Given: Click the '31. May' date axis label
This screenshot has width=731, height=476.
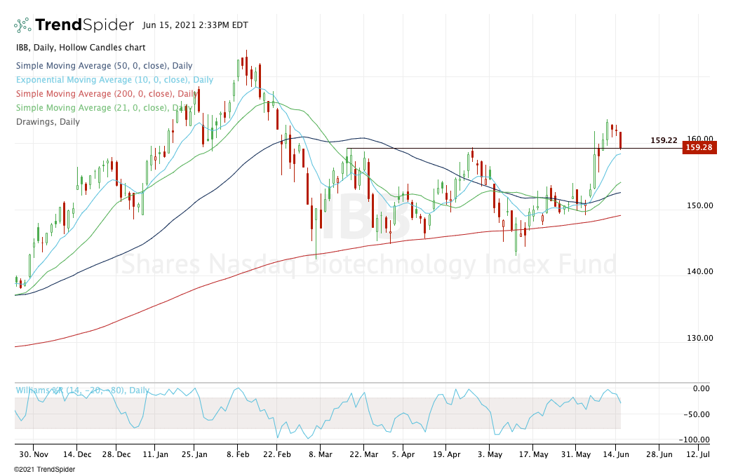Looking at the screenshot, I should (576, 454).
